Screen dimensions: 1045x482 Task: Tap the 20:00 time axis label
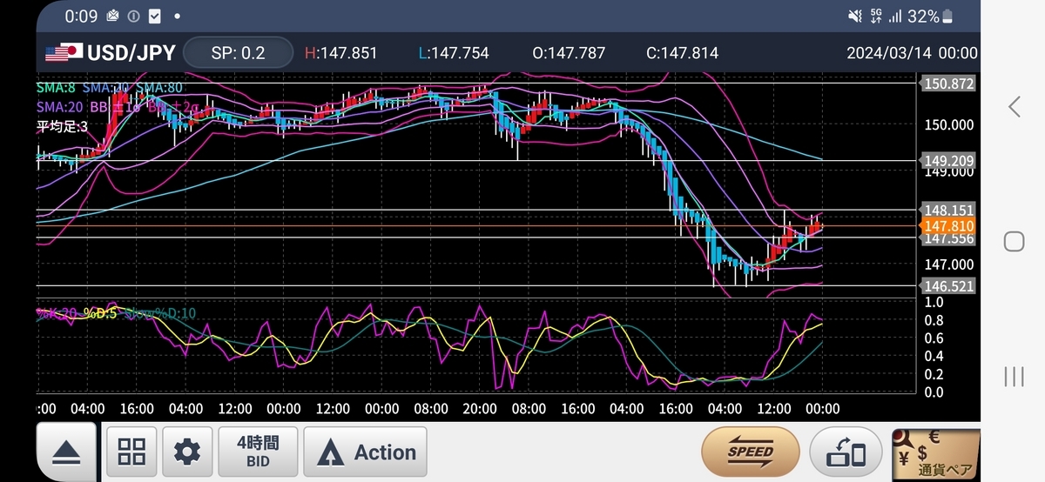pyautogui.click(x=479, y=408)
